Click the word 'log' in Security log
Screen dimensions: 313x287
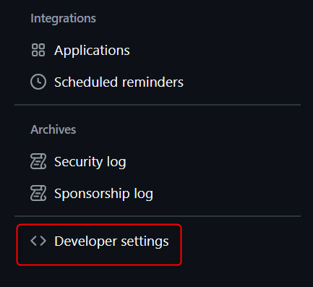pos(116,162)
